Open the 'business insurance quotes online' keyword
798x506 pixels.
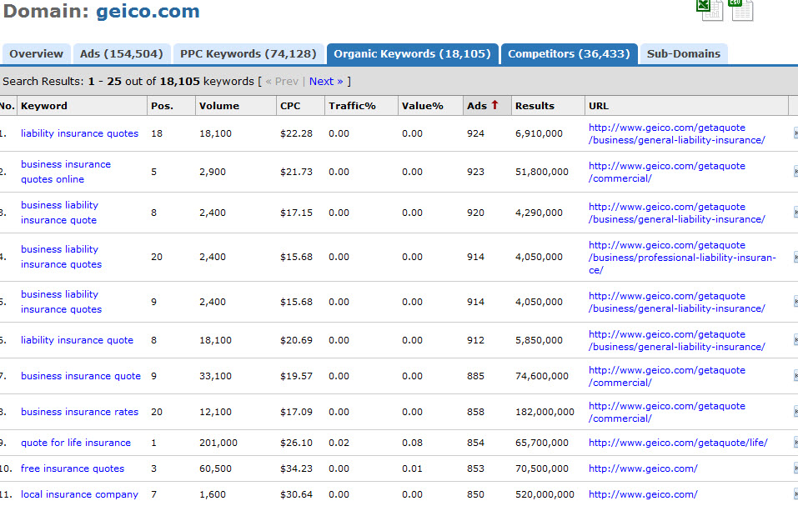(66, 172)
